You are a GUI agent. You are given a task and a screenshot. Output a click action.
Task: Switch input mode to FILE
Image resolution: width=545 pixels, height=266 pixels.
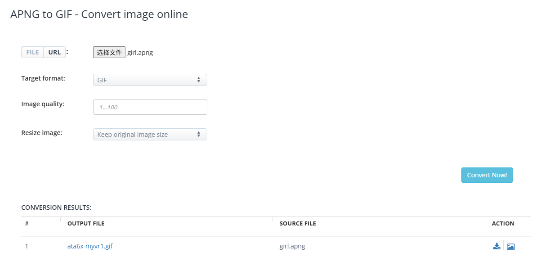coord(32,52)
